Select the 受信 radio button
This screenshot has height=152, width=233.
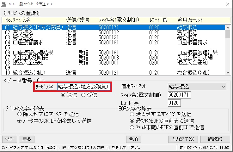click(x=89, y=95)
